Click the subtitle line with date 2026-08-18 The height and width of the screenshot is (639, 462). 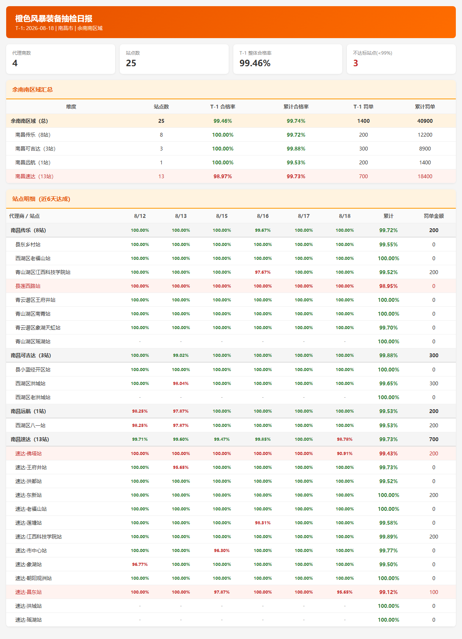(59, 28)
